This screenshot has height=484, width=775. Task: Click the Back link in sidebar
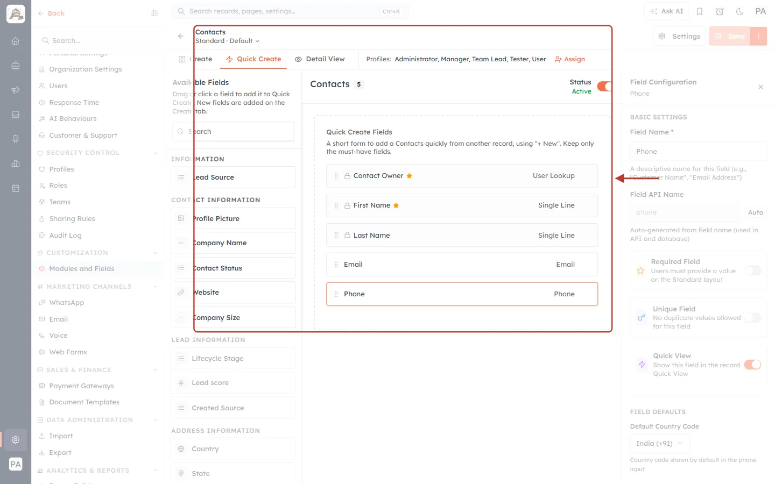[x=51, y=13]
